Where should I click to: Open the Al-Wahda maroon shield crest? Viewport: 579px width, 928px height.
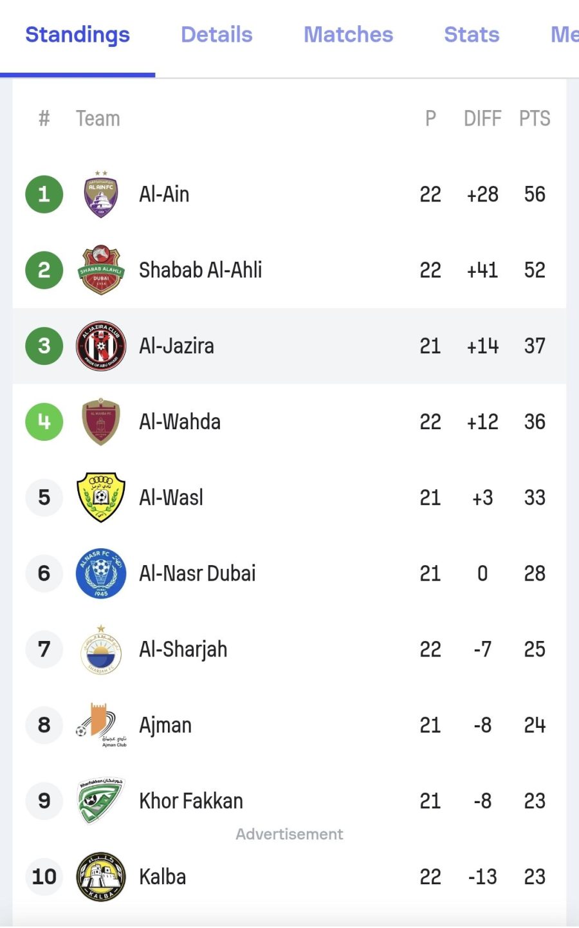click(x=101, y=422)
